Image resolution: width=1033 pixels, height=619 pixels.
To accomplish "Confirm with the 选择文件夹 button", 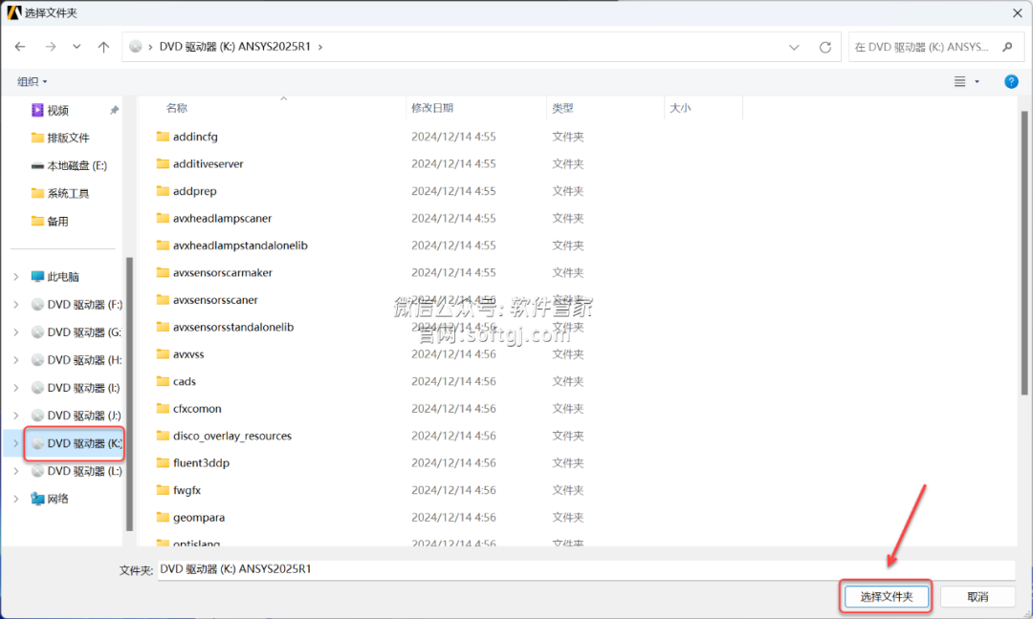I will pyautogui.click(x=886, y=597).
